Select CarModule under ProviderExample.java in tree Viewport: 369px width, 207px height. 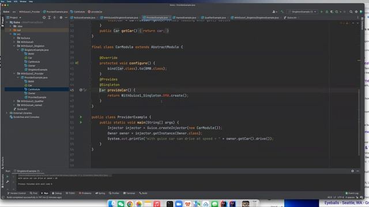(x=34, y=90)
